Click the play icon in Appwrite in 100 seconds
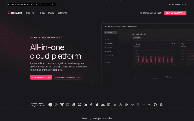Screen dimensions: 194x121 [79, 78]
